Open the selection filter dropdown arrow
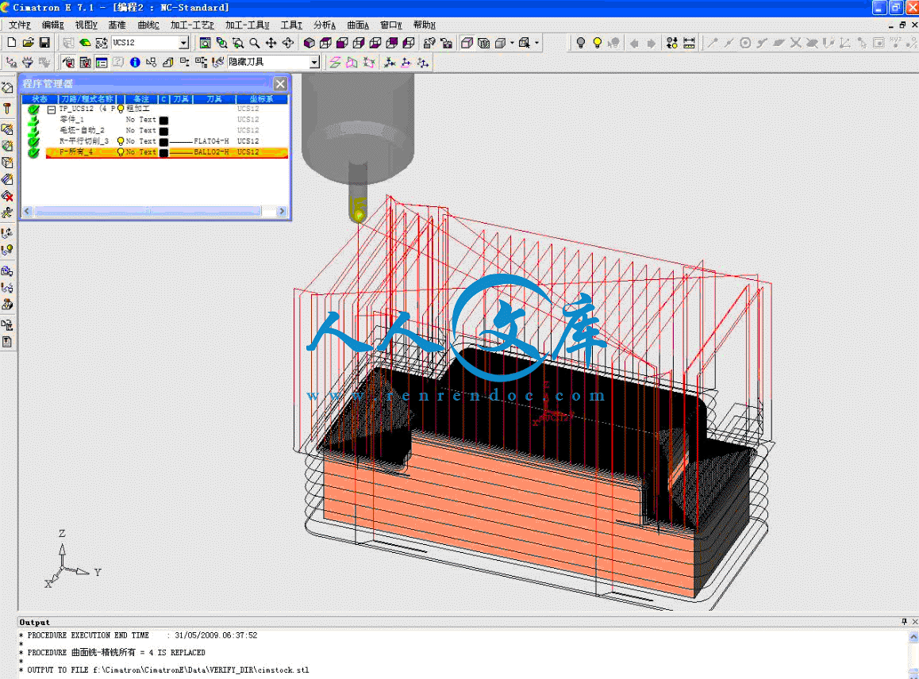 (536, 43)
